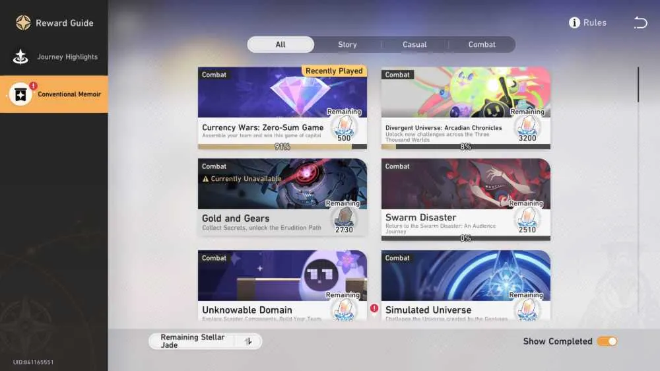Click the 2510 remaining jade value
660x371 pixels.
point(527,230)
